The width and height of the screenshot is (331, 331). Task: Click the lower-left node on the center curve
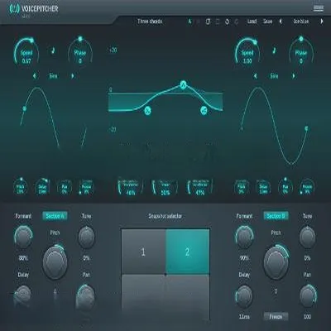click(147, 111)
